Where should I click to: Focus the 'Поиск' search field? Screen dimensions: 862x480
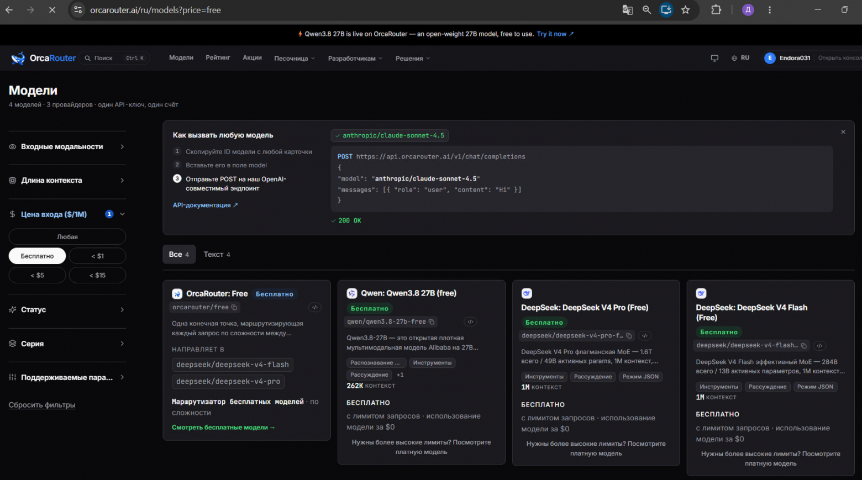pos(114,58)
